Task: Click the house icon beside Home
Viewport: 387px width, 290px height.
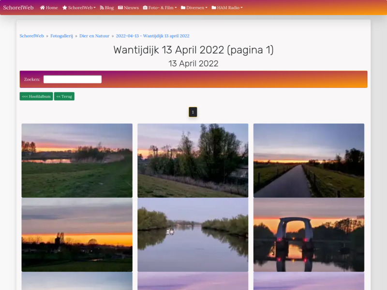Action: click(x=43, y=8)
